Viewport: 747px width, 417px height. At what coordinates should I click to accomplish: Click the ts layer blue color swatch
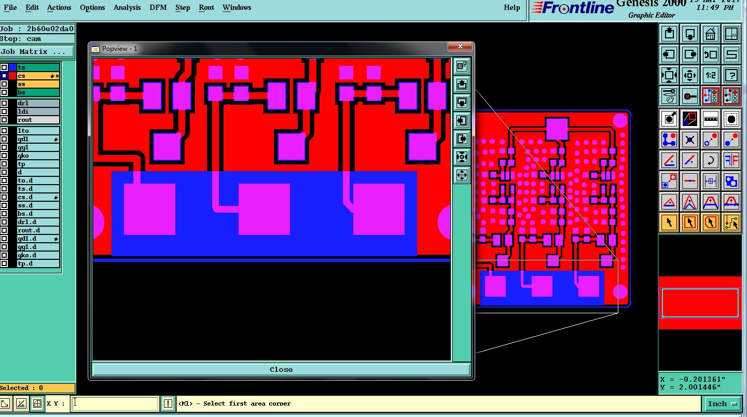12,67
